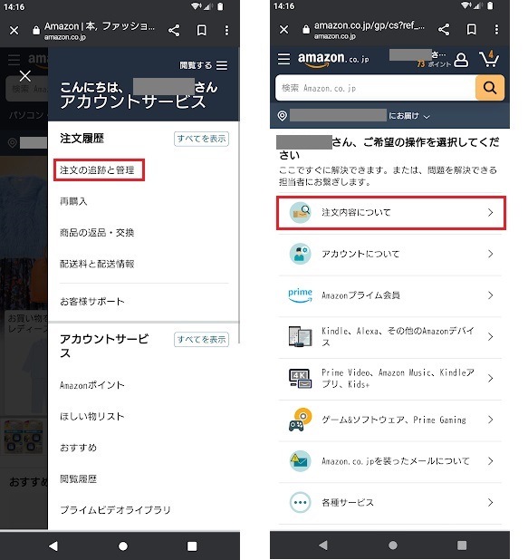Select おすすめ in account services

pos(78,448)
